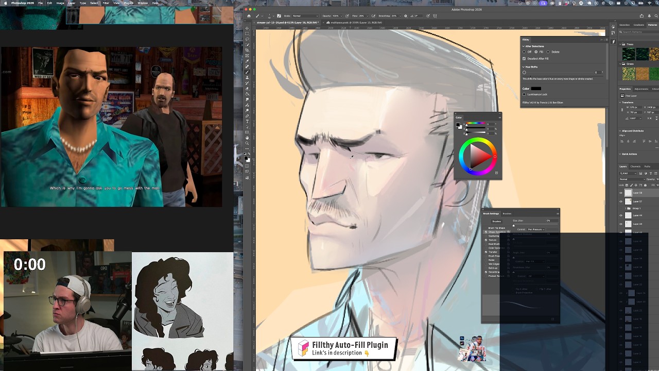
Task: Switch to the Channels tab
Action: click(x=636, y=166)
